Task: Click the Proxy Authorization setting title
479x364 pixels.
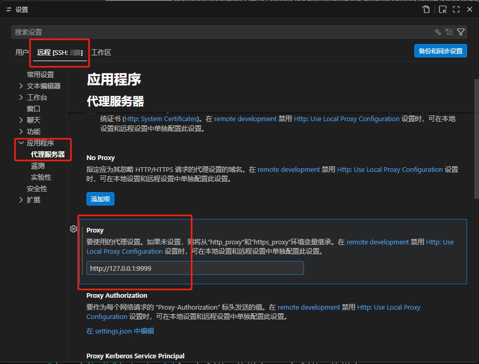Action: [117, 296]
